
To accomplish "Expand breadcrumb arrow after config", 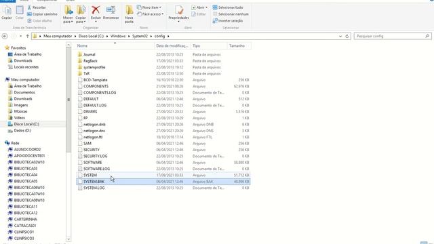I will [x=168, y=36].
